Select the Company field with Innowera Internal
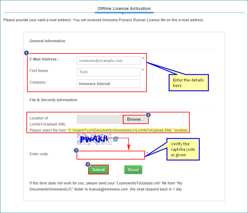Image resolution: width=248 pixels, height=213 pixels. [x=108, y=84]
